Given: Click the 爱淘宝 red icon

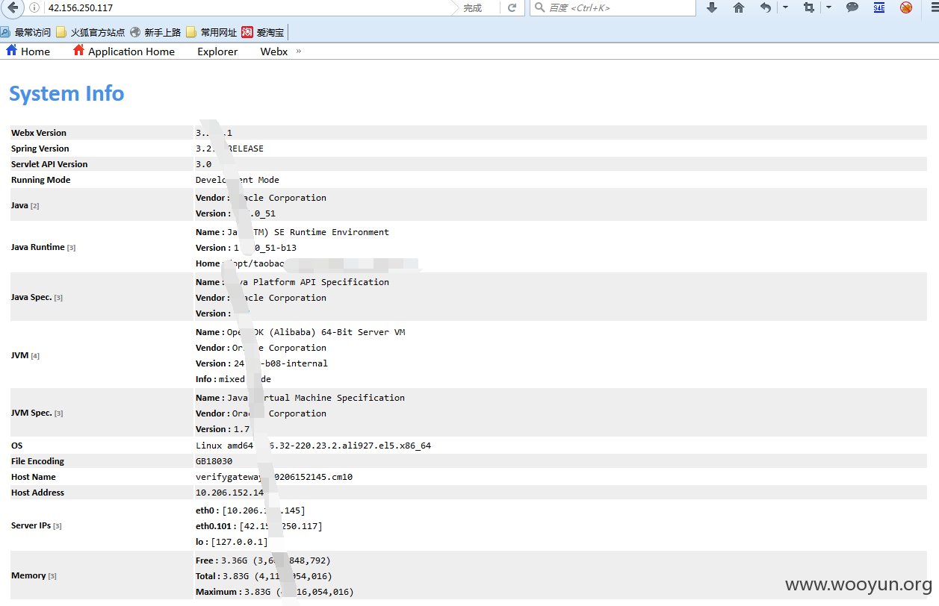Looking at the screenshot, I should point(247,32).
